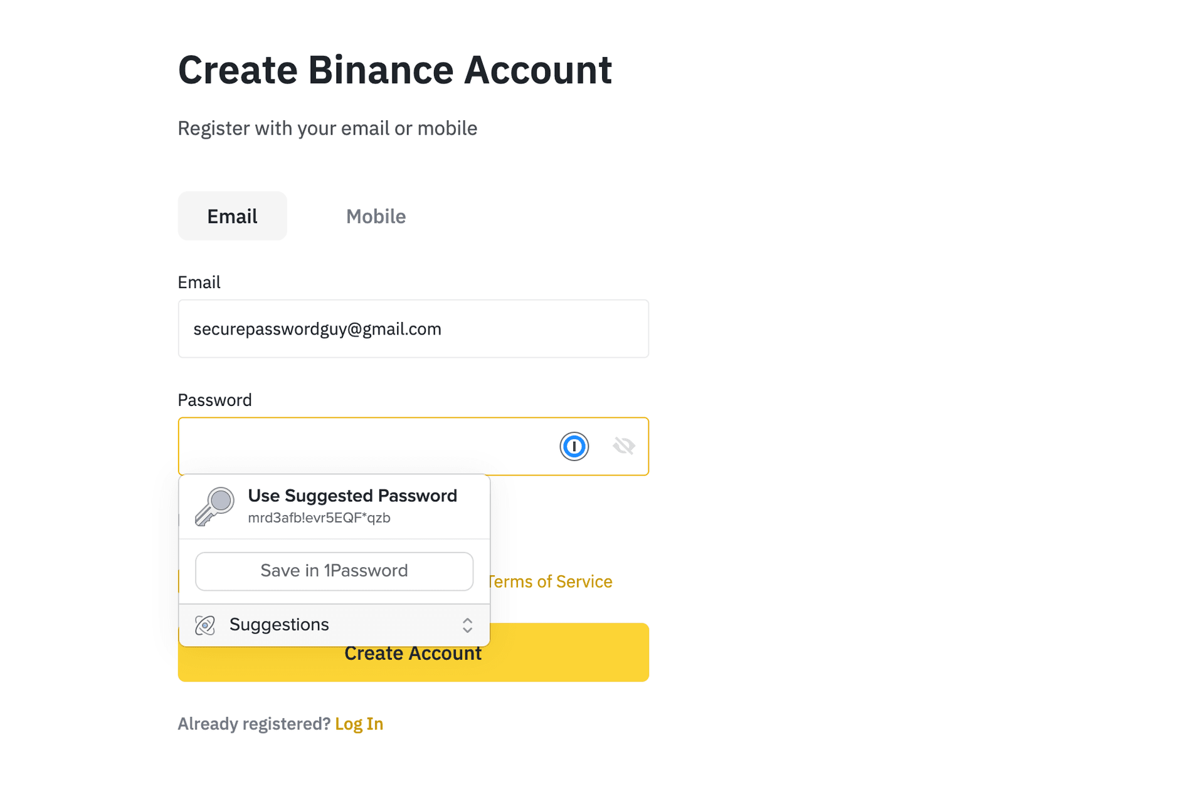Toggle between Email and Mobile registration
Screen dimensions: 1204x807
coord(376,216)
